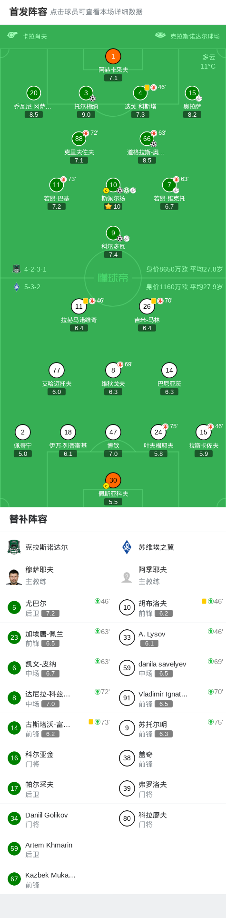Select substitute 苏托尔明 number 9 row

pyautogui.click(x=169, y=728)
